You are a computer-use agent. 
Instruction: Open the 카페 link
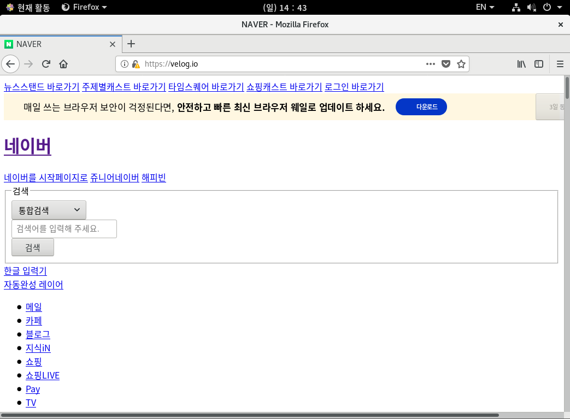[34, 321]
